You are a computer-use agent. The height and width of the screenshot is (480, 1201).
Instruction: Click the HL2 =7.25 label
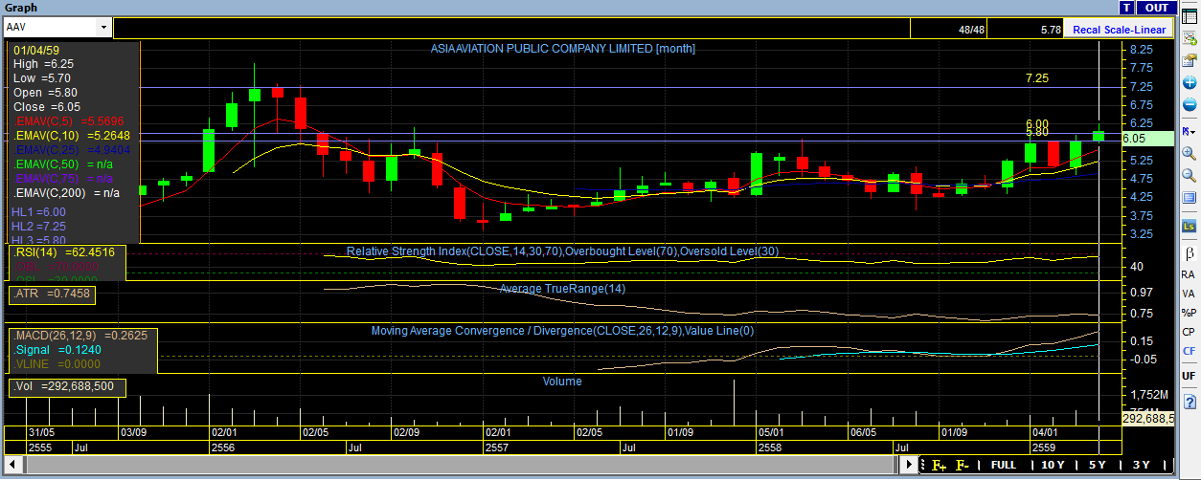tap(38, 227)
